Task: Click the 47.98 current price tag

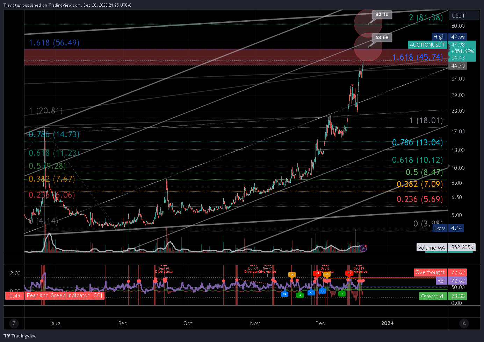Action: 458,44
